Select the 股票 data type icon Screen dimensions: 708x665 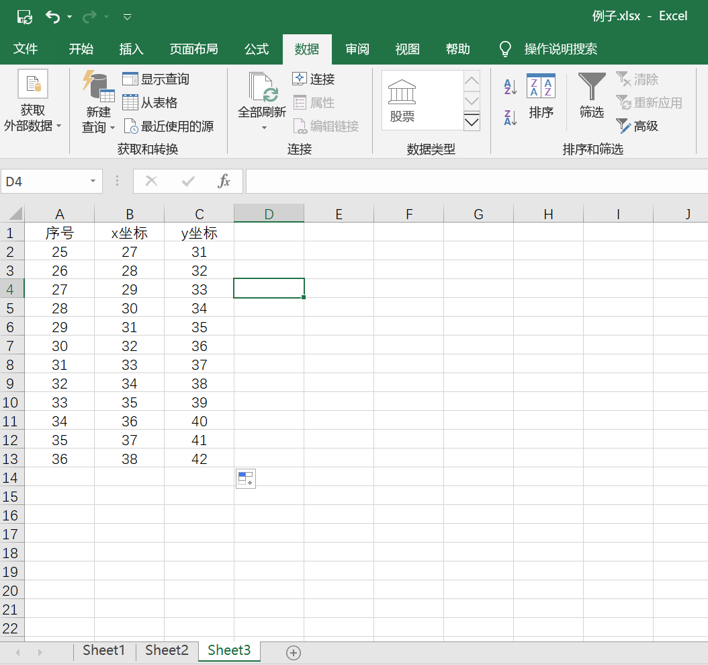[x=402, y=100]
